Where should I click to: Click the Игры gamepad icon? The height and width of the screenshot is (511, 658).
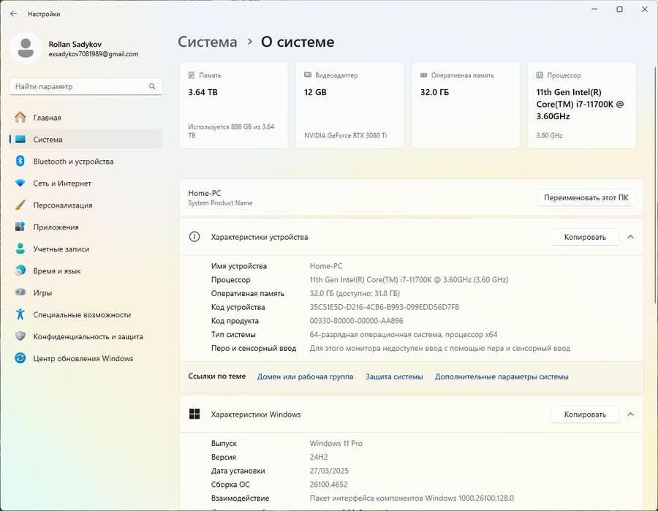(20, 292)
